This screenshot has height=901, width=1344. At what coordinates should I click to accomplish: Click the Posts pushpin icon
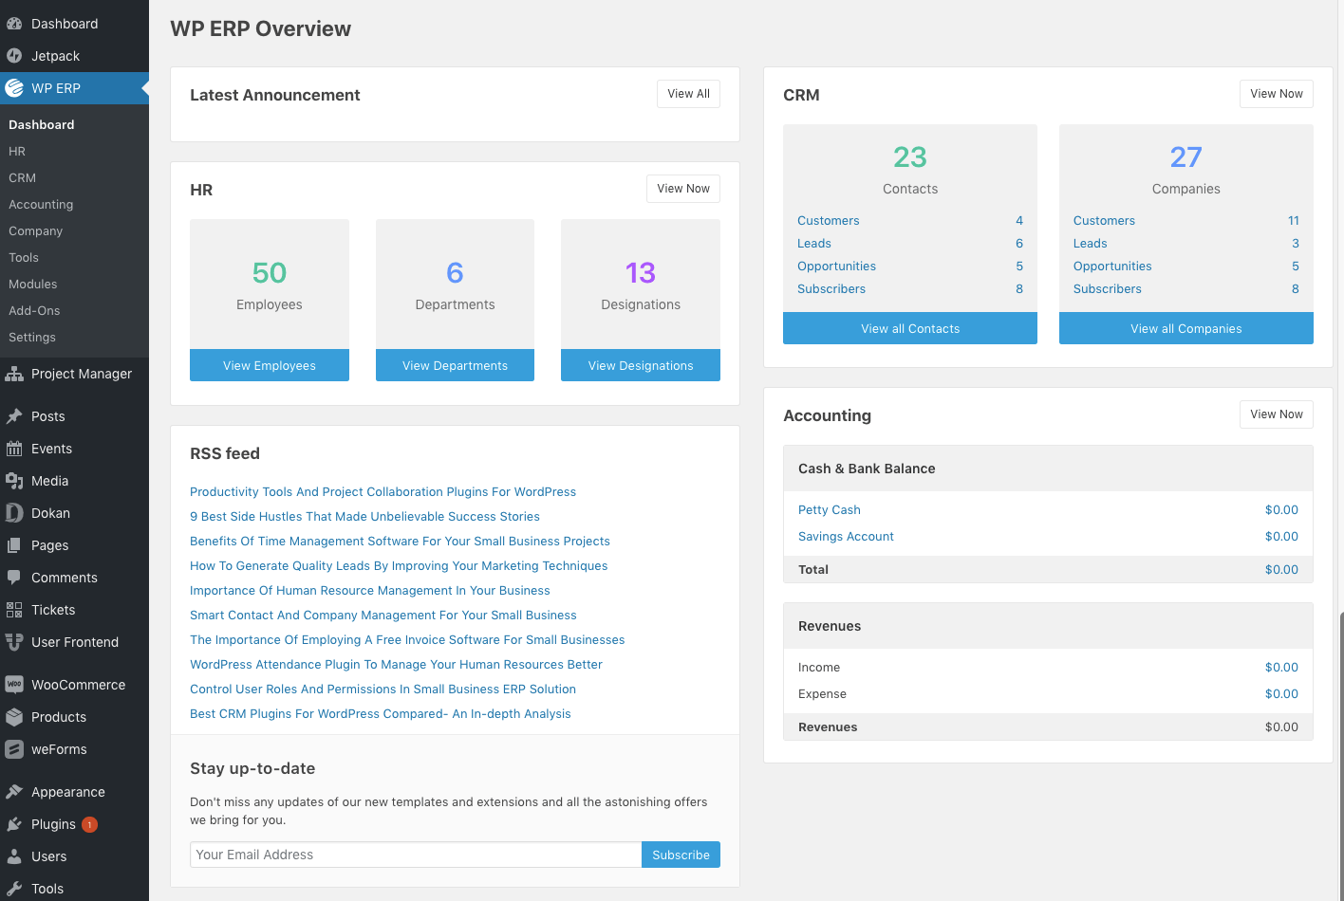(14, 416)
